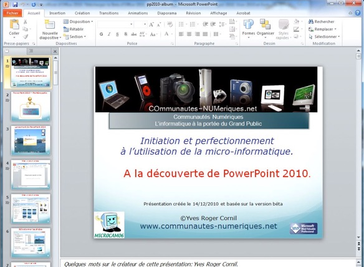This screenshot has height=267, width=364.
Task: Click the Coller paste icon
Action: 14,24
